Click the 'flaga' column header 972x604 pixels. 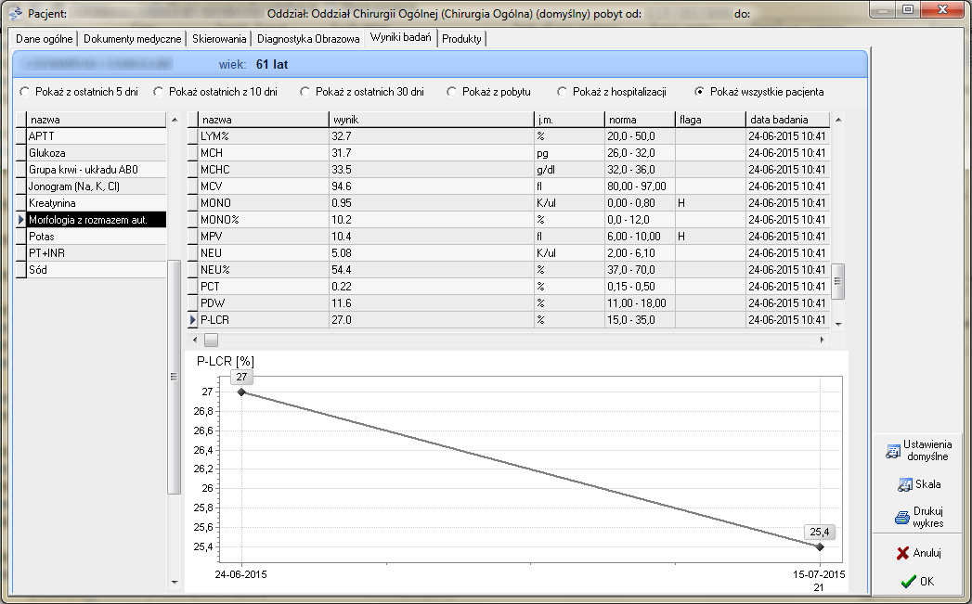(710, 120)
